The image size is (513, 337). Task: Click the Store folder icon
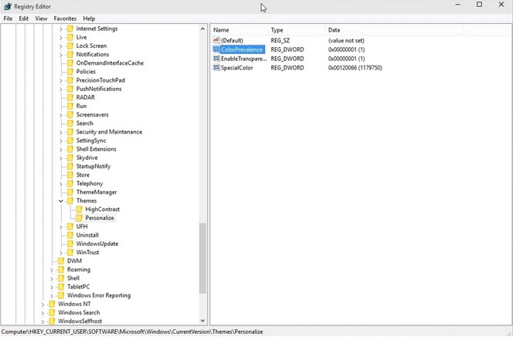(70, 175)
